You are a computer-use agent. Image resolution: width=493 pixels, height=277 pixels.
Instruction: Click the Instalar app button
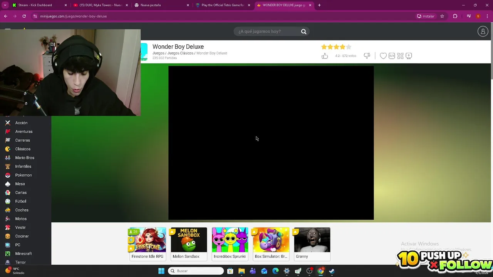tap(426, 16)
